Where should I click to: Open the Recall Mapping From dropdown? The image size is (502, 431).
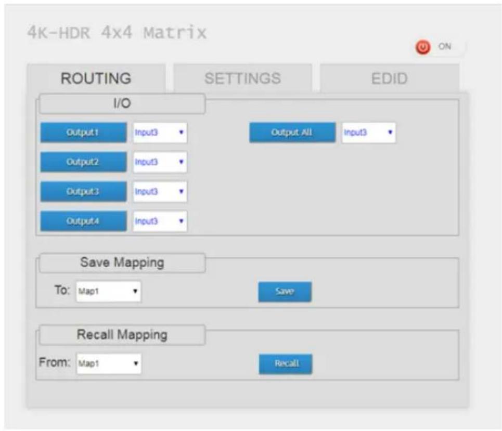point(109,363)
